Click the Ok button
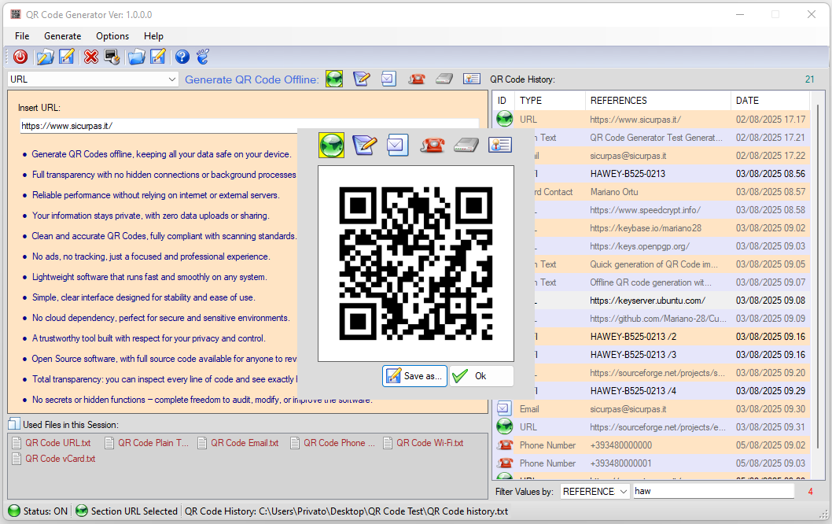 tap(480, 376)
